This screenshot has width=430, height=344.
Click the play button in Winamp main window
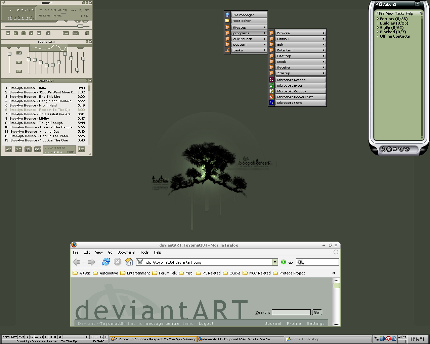(x=16, y=33)
